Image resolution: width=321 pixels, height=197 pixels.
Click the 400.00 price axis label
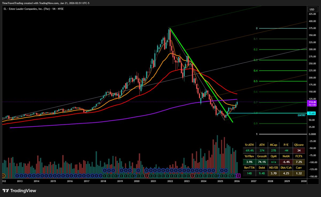(x=313, y=21)
